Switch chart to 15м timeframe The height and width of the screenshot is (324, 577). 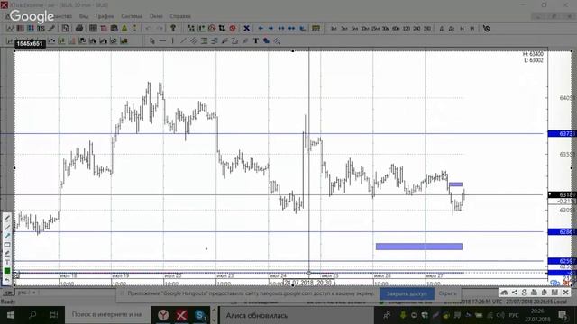coord(375,28)
